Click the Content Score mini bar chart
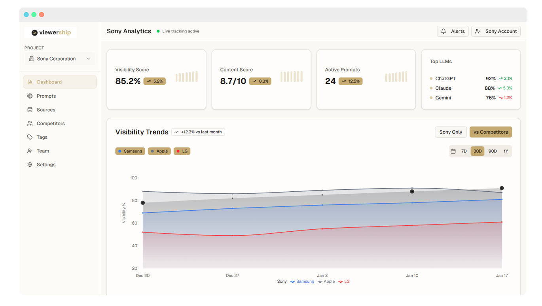 click(292, 77)
